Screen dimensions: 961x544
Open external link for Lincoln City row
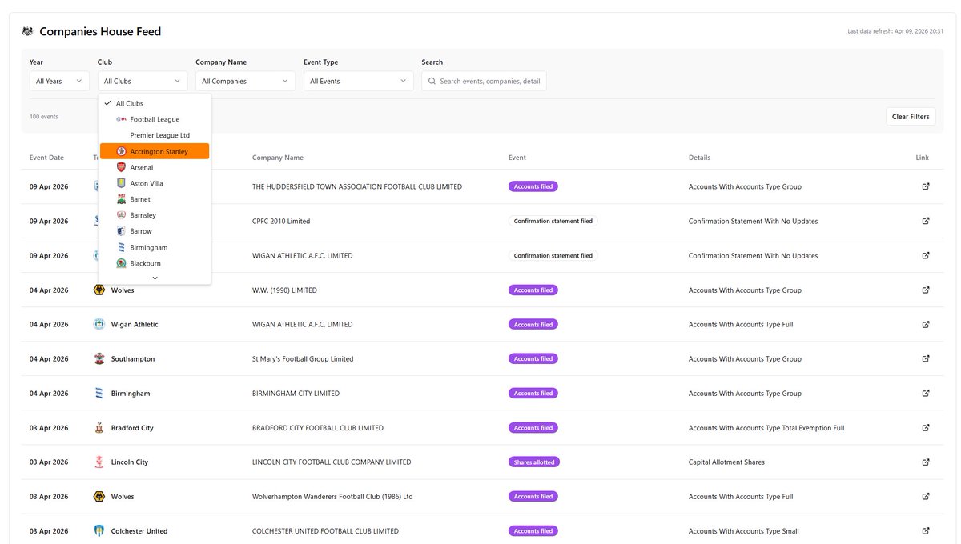pyautogui.click(x=926, y=462)
